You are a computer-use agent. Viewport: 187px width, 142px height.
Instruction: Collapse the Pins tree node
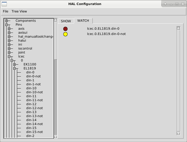6,25
